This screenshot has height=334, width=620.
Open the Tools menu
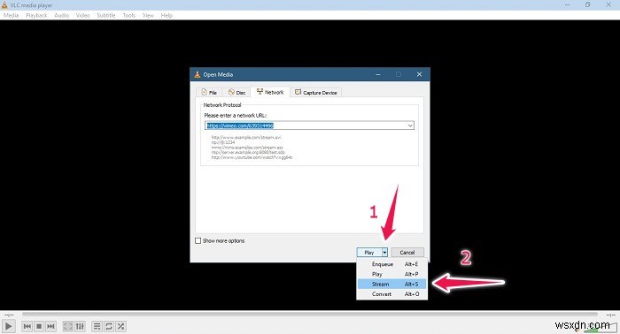[x=129, y=15]
